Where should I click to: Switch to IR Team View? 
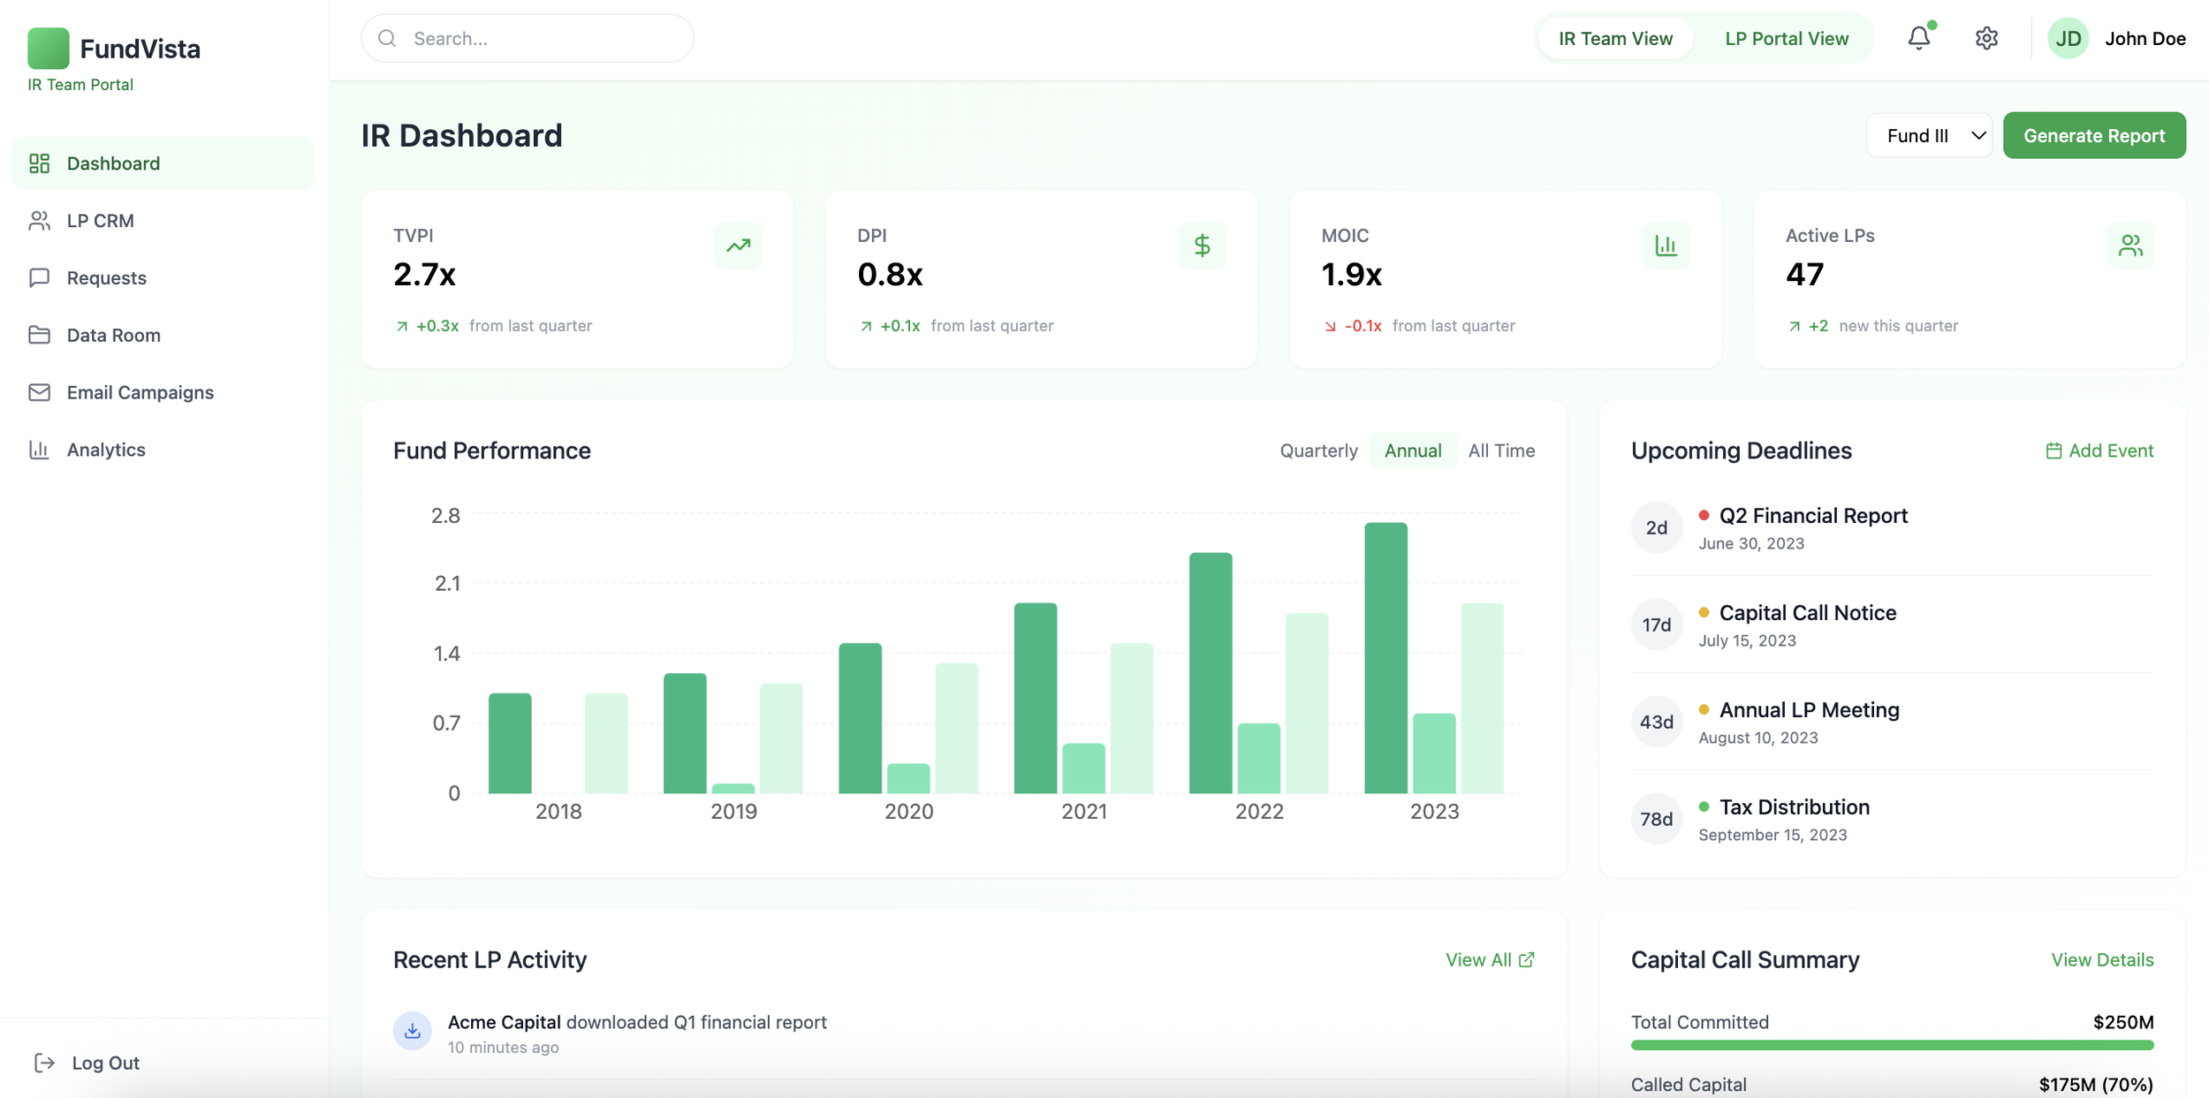click(x=1615, y=38)
